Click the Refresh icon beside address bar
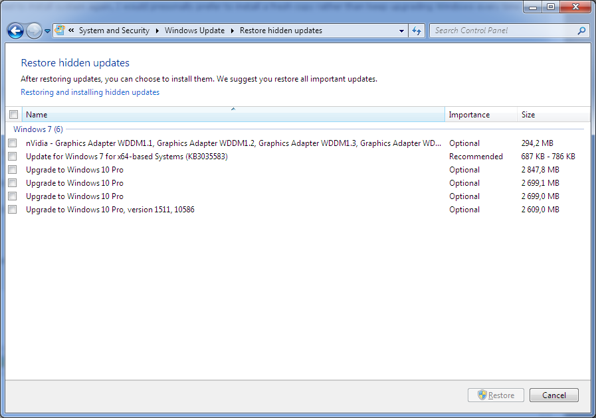 coord(417,31)
